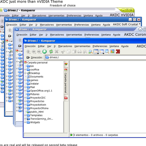146x146 pixels.
Task: Click the colorful window layout icon in toolbar
Action: point(112,51)
